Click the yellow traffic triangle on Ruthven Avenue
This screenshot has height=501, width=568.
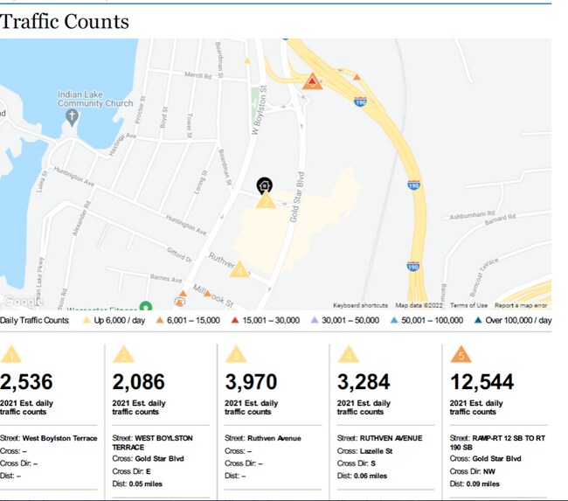239,269
